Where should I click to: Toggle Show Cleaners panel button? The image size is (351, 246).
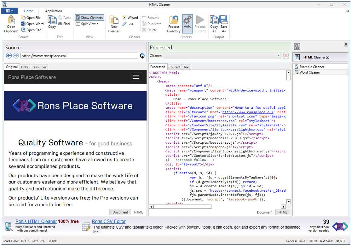pyautogui.click(x=89, y=17)
